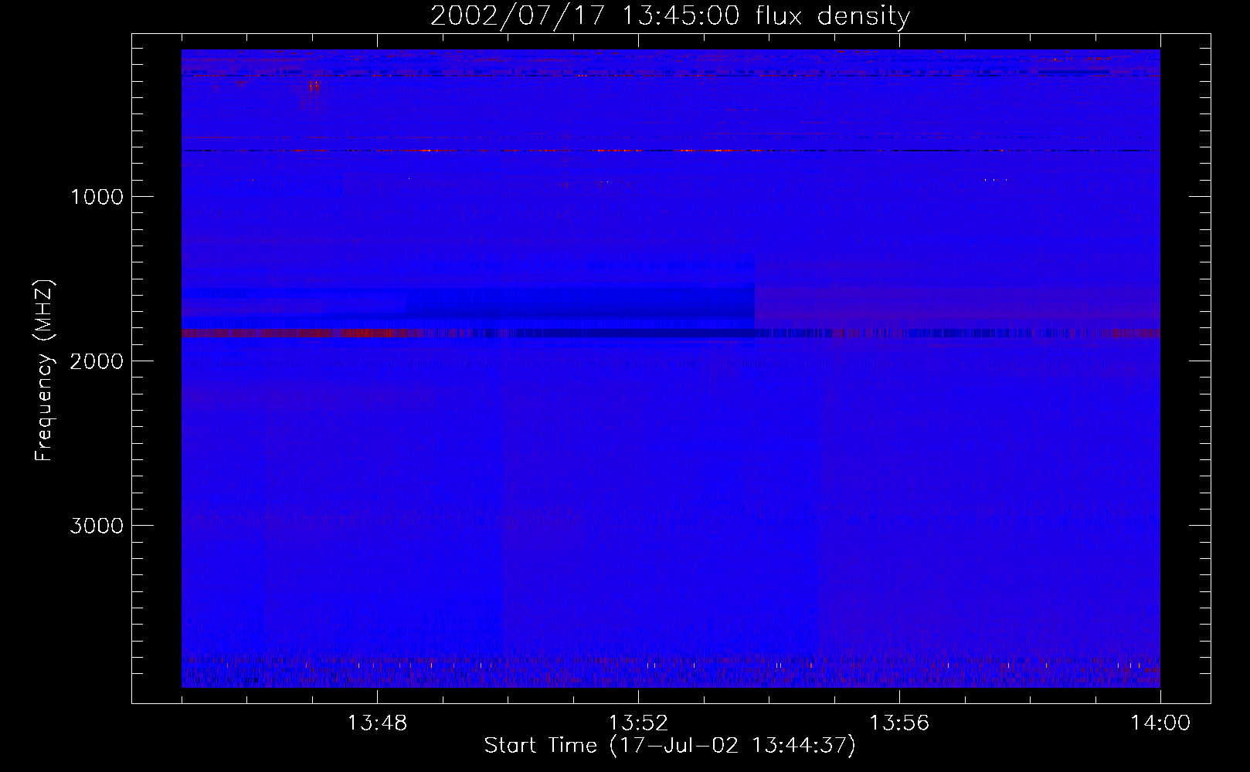Click the 14:00 time tick label
Viewport: 1250px width, 772px height.
pos(1160,723)
